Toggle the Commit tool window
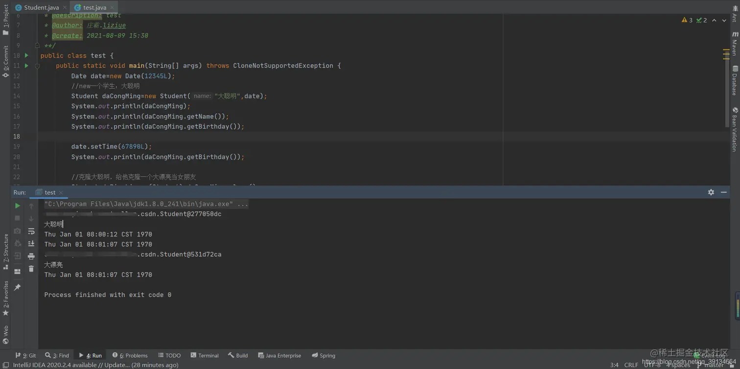The height and width of the screenshot is (369, 740). click(x=5, y=62)
